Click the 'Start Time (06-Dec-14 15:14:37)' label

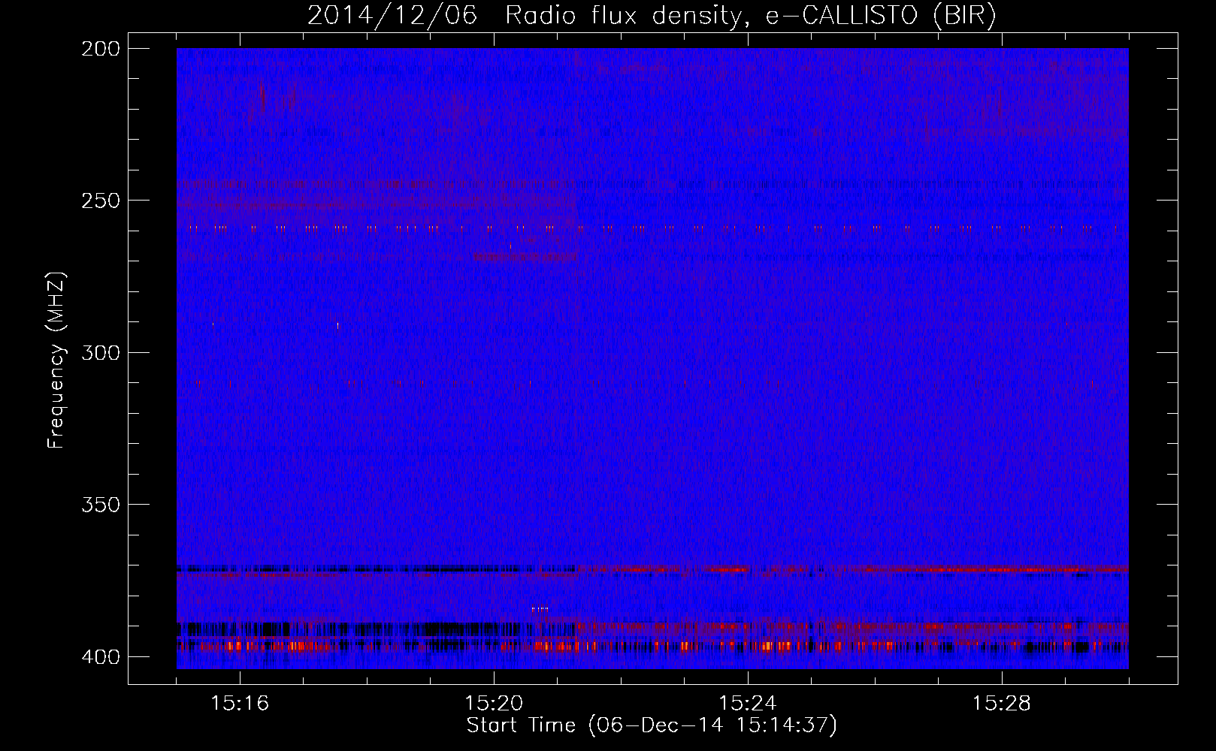click(652, 725)
